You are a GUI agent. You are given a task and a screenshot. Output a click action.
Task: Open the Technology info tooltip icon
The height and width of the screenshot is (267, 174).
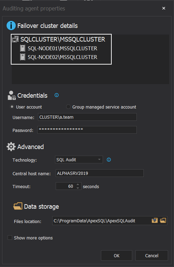pos(109,160)
